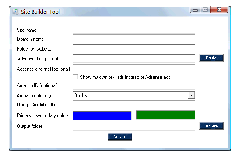This screenshot has height=157, width=240.
Task: Focus the Domain name text field
Action: [134, 39]
